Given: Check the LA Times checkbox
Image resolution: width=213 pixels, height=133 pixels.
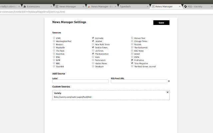Looking at the screenshot, I should [93, 50].
